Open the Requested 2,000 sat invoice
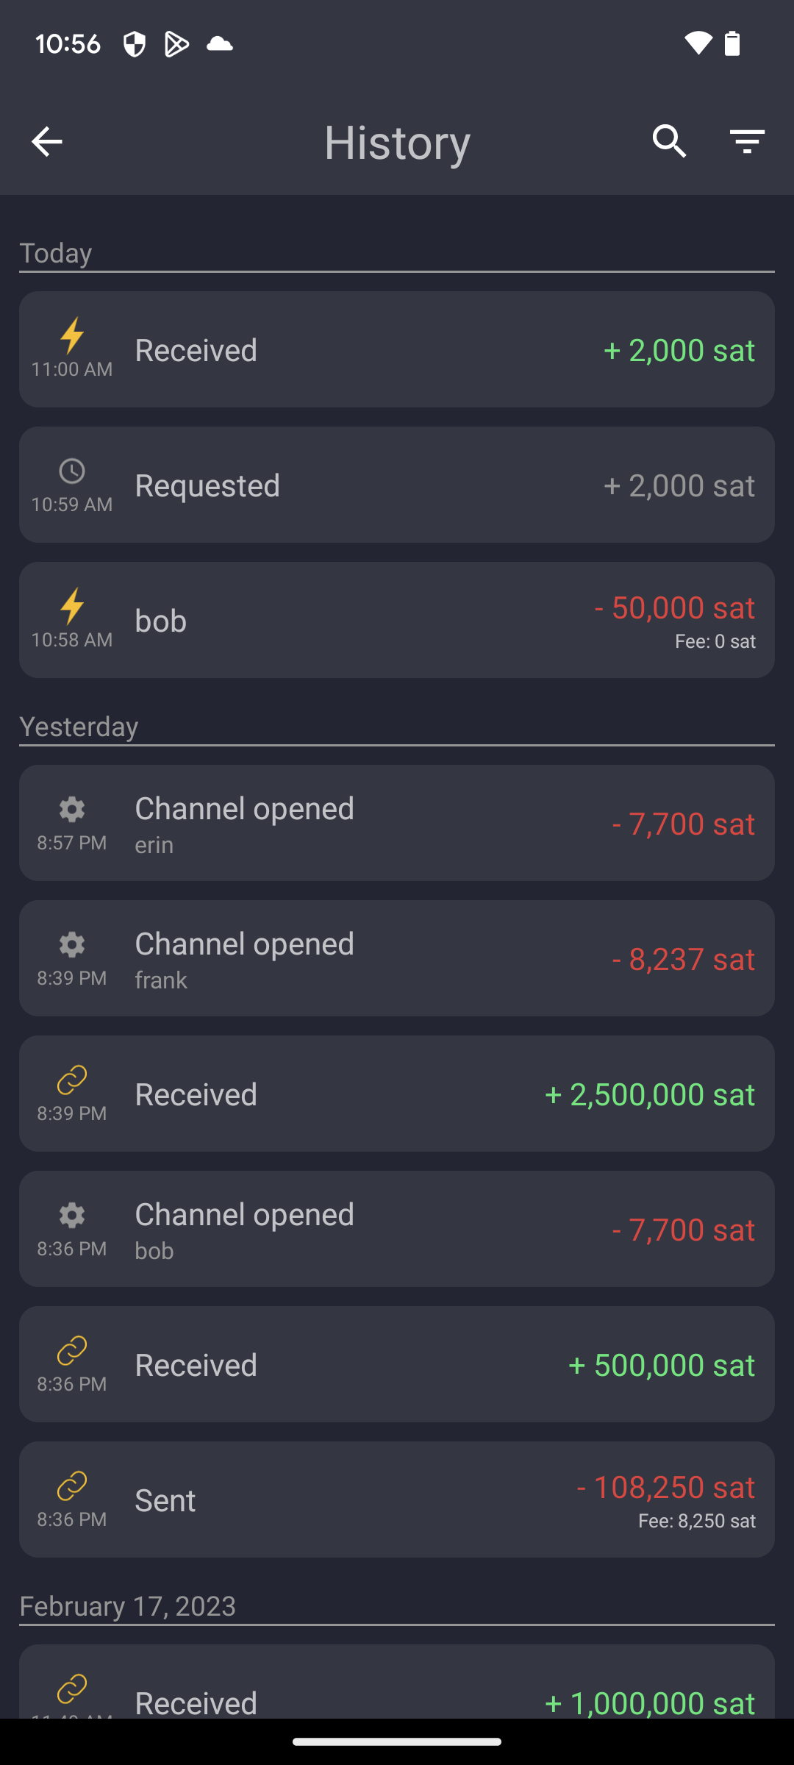Viewport: 794px width, 1765px height. [x=397, y=485]
